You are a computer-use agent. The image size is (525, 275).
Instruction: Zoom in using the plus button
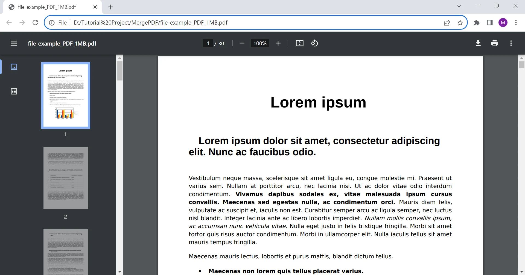tap(278, 43)
